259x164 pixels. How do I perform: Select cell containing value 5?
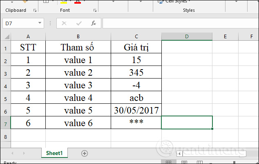click(x=78, y=110)
